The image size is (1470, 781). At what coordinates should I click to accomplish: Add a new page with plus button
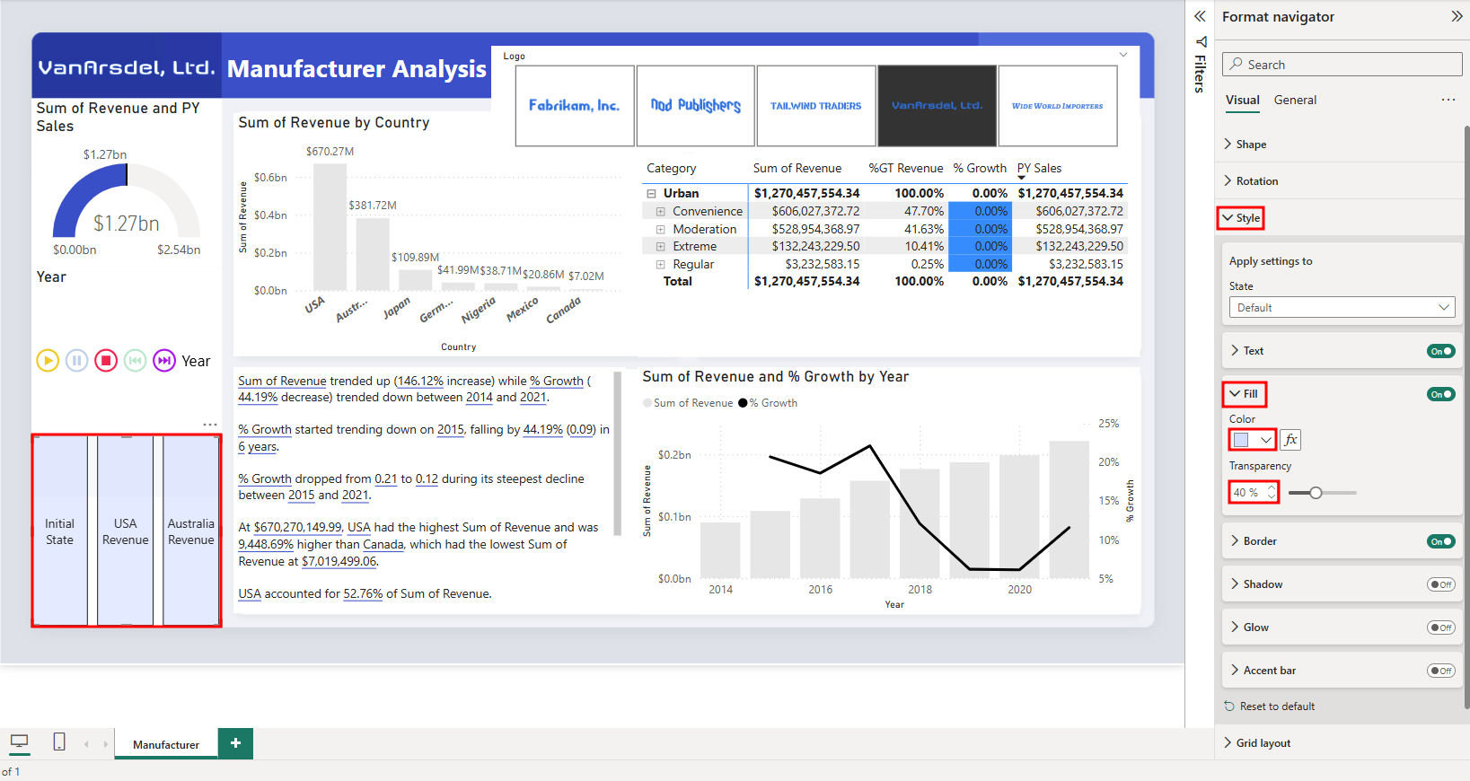236,743
